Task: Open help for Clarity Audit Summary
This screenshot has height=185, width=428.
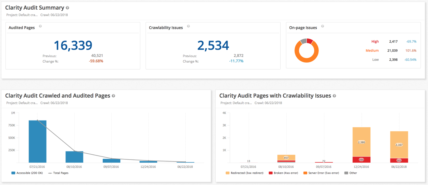Action: [67, 7]
